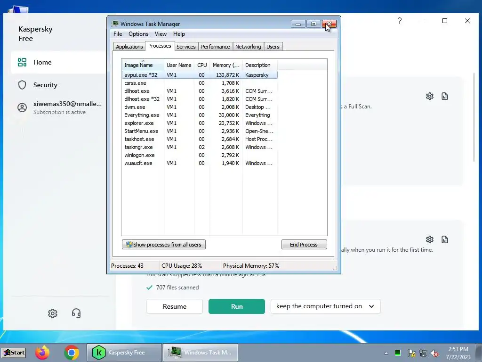Resume the stopped Kaspersky scan
This screenshot has height=362, width=482.
click(x=175, y=306)
